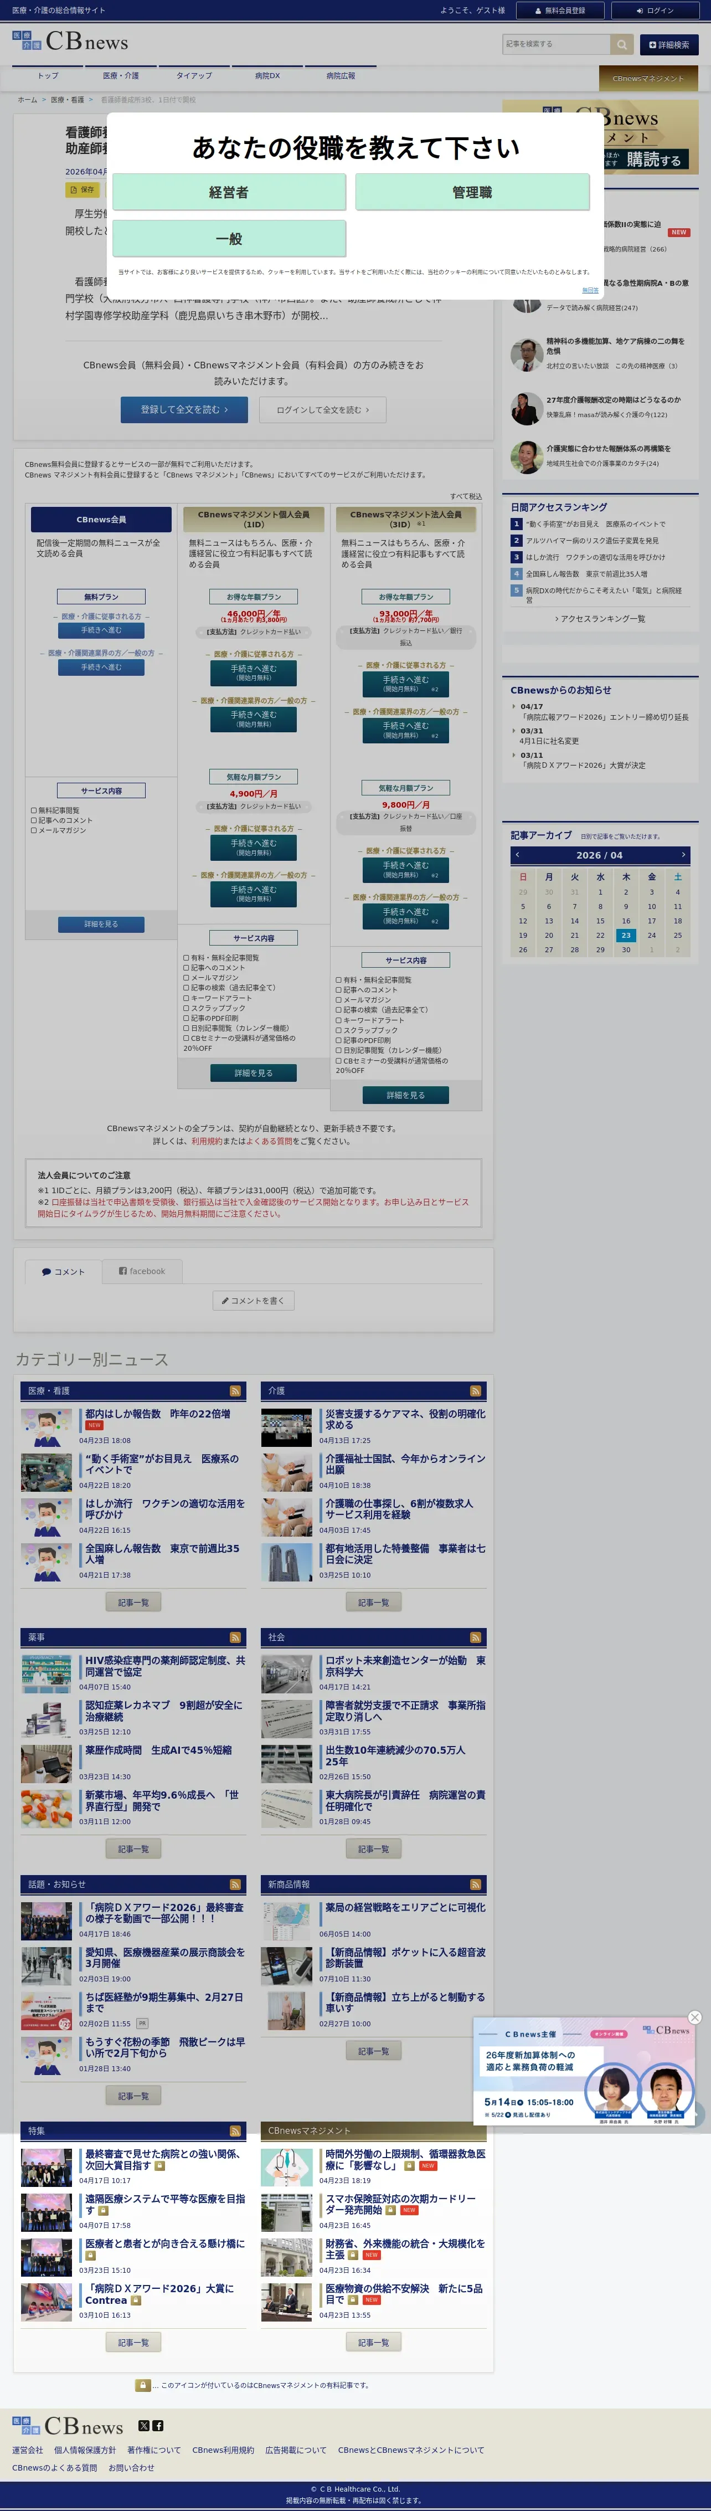711x2511 pixels.
Task: Open アクセスランキング一覧 link
Action: coord(600,619)
